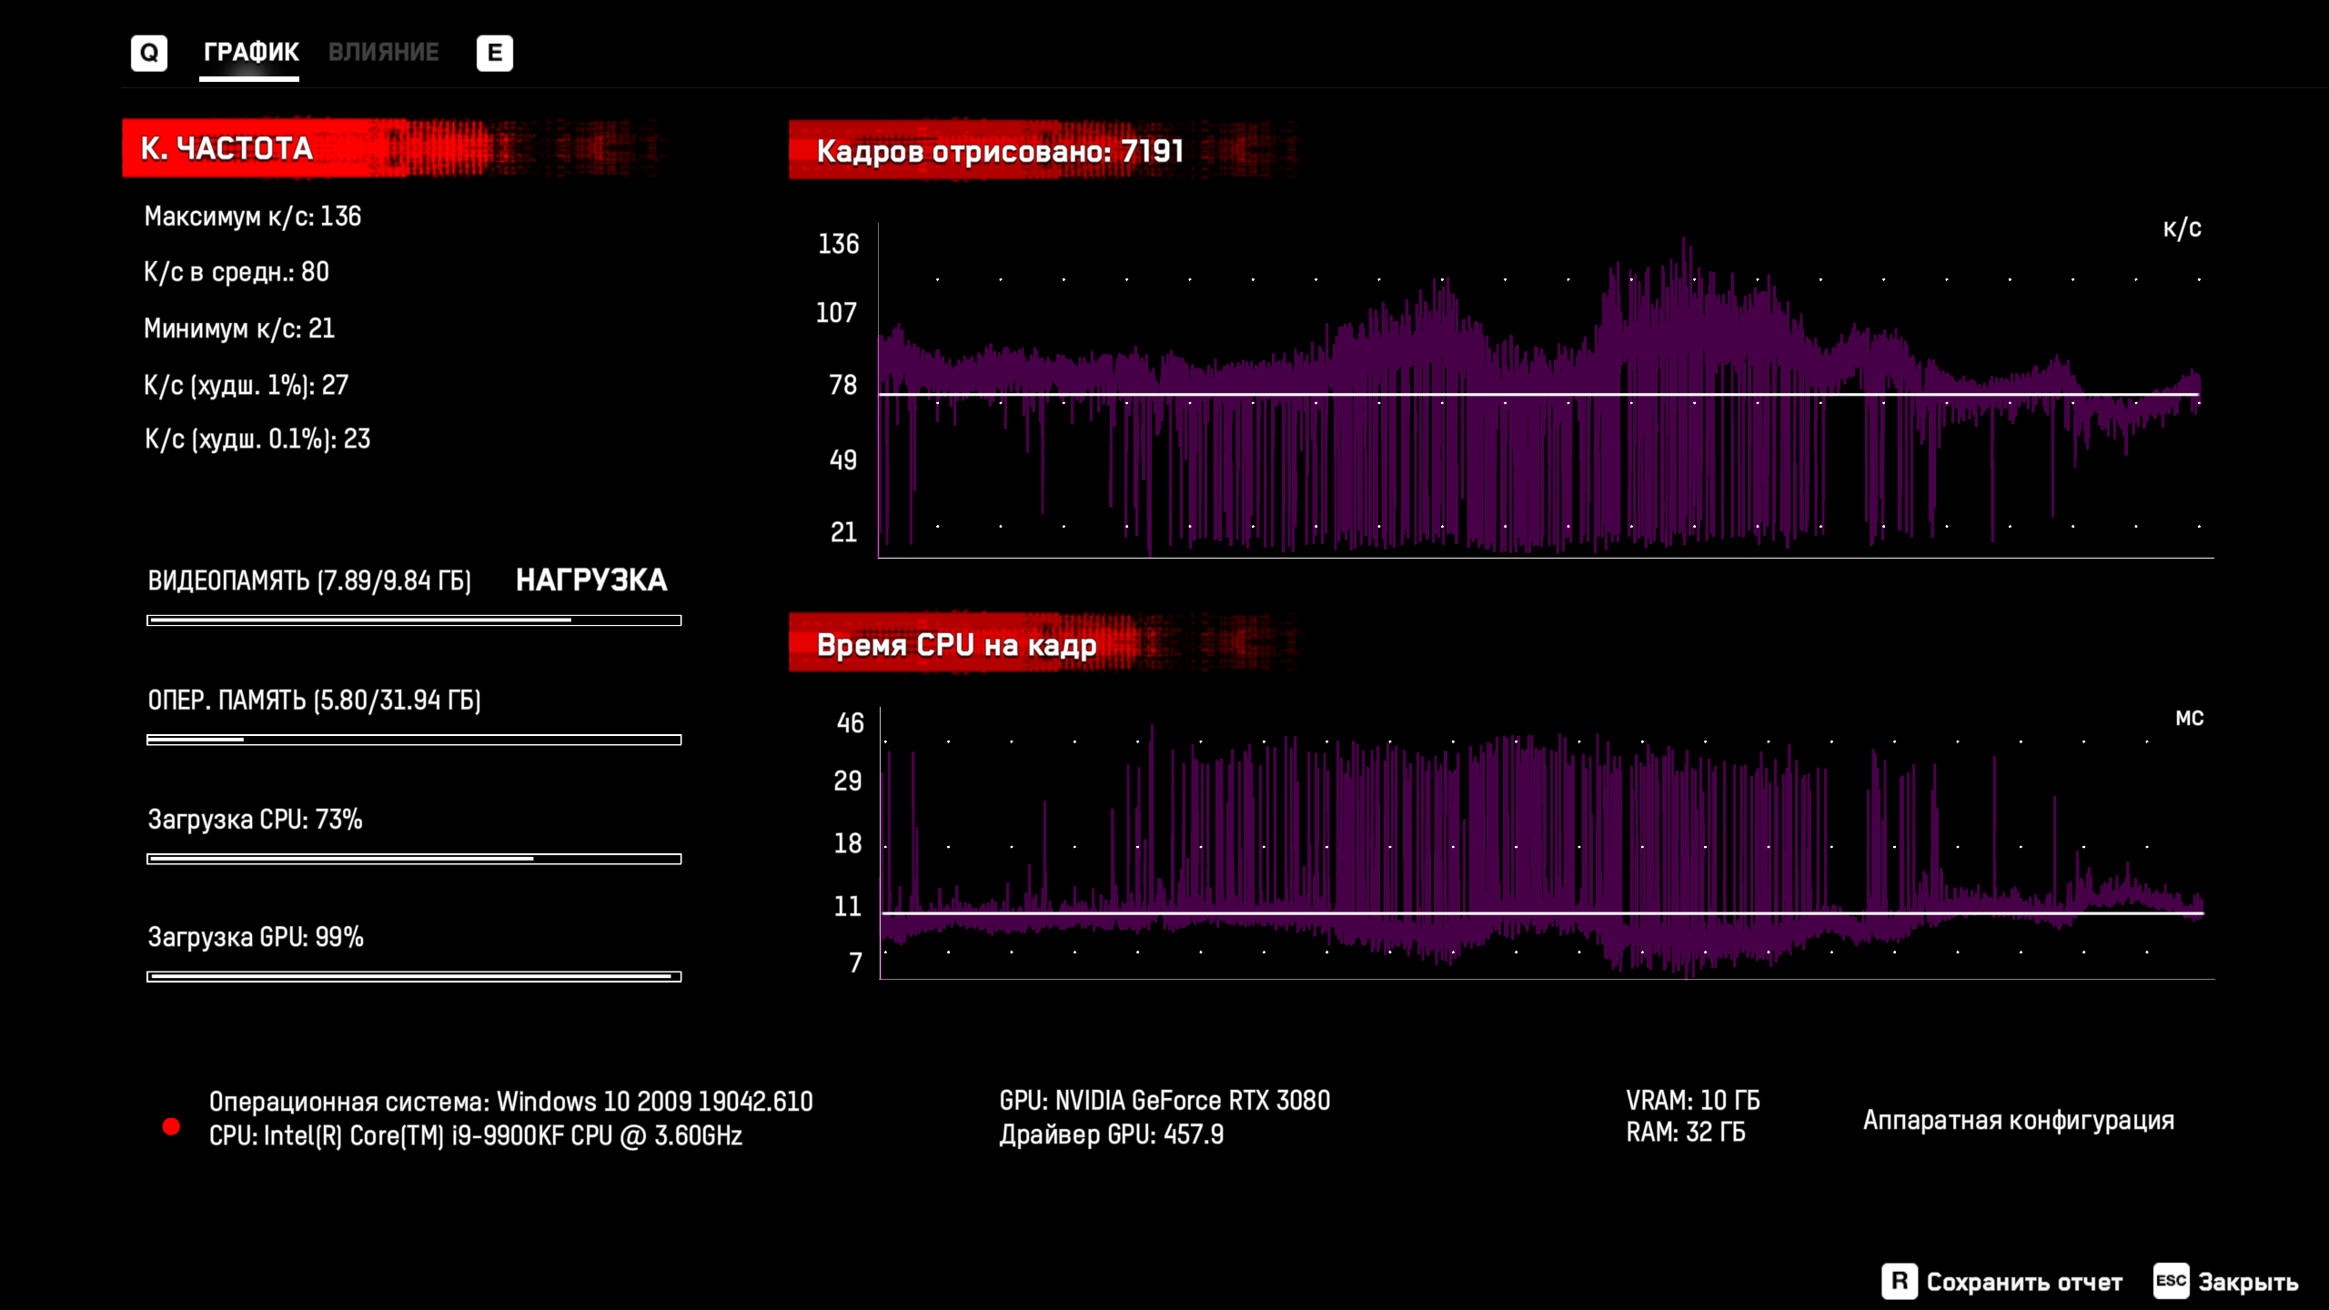Click the ОПЕР. ПАМЯТЬ usage bar
The height and width of the screenshot is (1310, 2329).
tap(414, 740)
